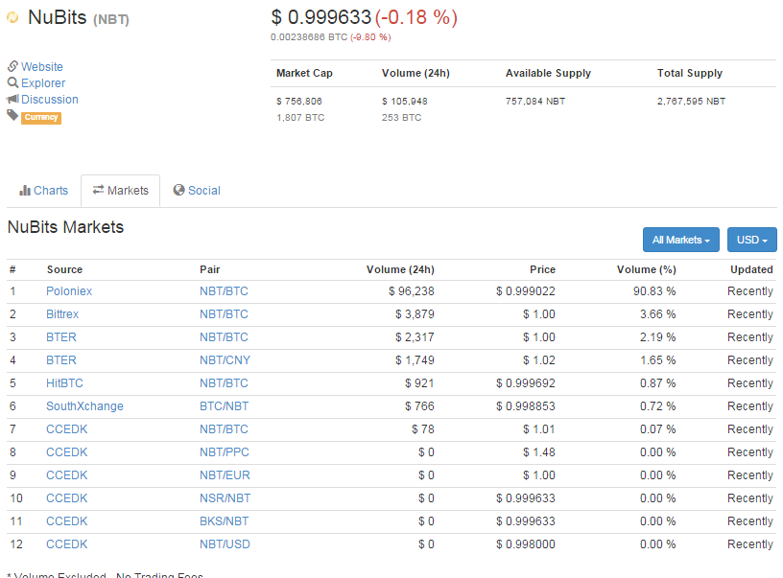The height and width of the screenshot is (578, 783).
Task: Click the # column header
Action: tap(12, 269)
